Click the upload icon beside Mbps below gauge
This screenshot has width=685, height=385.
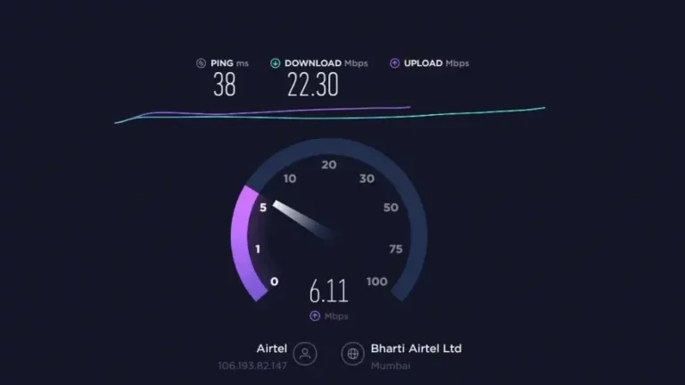point(315,316)
